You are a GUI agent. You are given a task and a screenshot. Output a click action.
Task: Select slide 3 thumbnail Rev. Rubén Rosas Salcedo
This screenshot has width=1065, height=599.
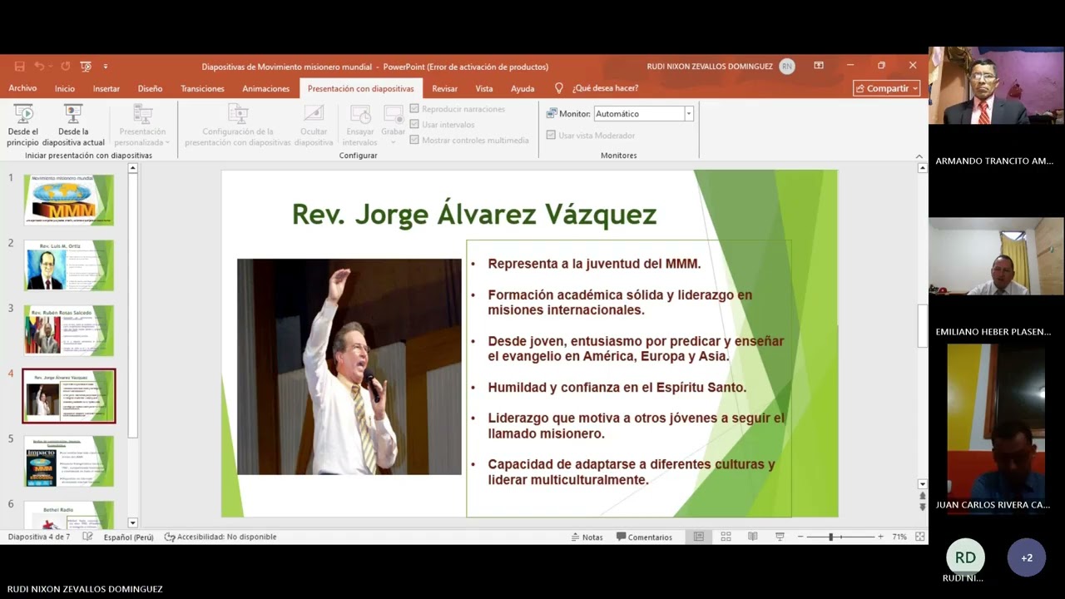point(68,330)
